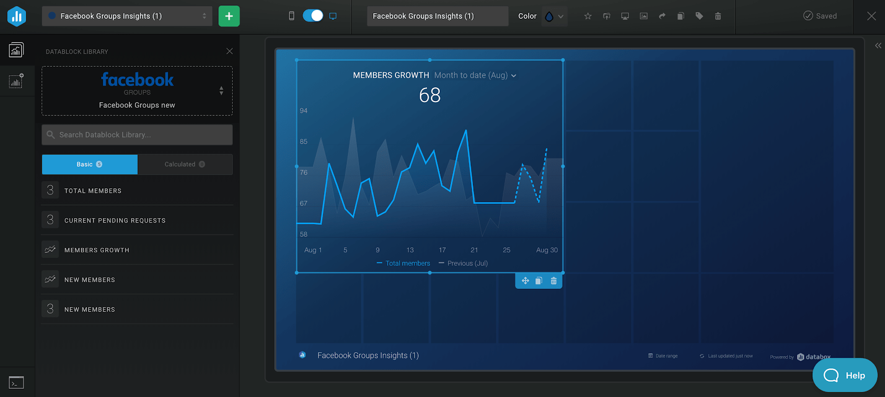The image size is (885, 397).
Task: Click the share arrow icon
Action: [662, 16]
